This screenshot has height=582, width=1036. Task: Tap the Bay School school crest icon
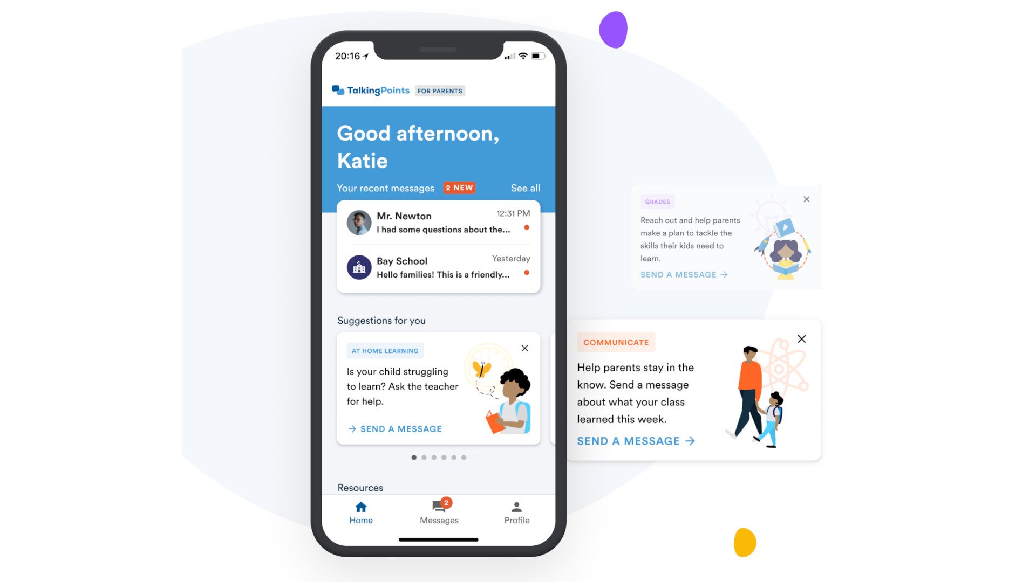pos(359,267)
